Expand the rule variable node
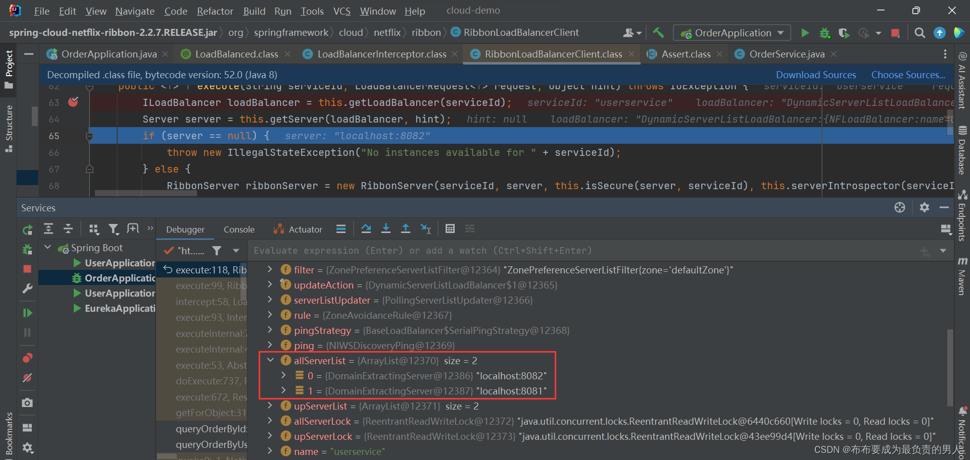The image size is (970, 460). pos(270,315)
